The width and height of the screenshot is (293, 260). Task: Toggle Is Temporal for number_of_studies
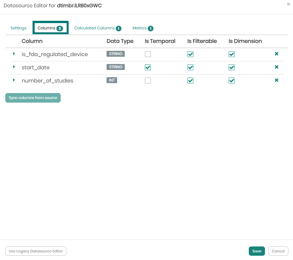pyautogui.click(x=148, y=81)
